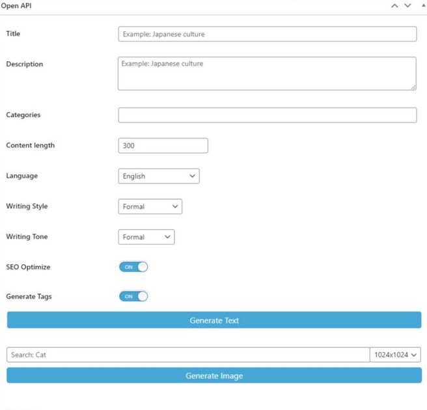Click the image search field
This screenshot has width=427, height=410.
click(x=188, y=355)
